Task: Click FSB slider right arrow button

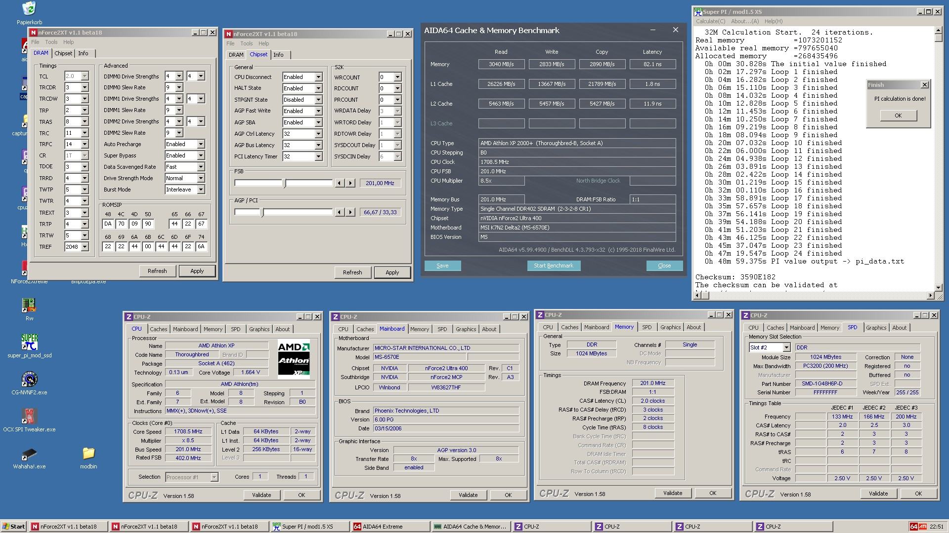Action: pos(350,183)
